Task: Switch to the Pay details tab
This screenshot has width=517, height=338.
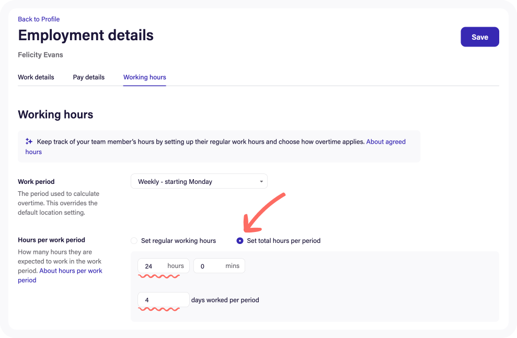Action: click(x=88, y=77)
